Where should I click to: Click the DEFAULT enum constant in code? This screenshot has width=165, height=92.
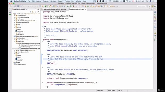click(x=61, y=74)
